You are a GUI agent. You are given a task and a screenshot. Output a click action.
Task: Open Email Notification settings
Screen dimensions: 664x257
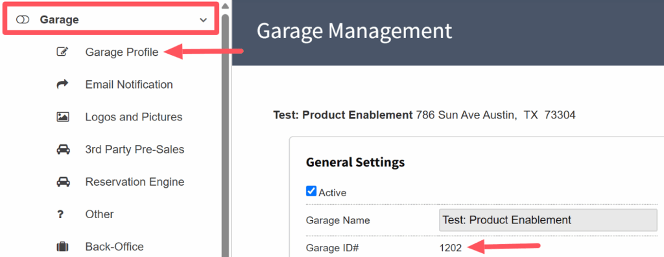129,85
